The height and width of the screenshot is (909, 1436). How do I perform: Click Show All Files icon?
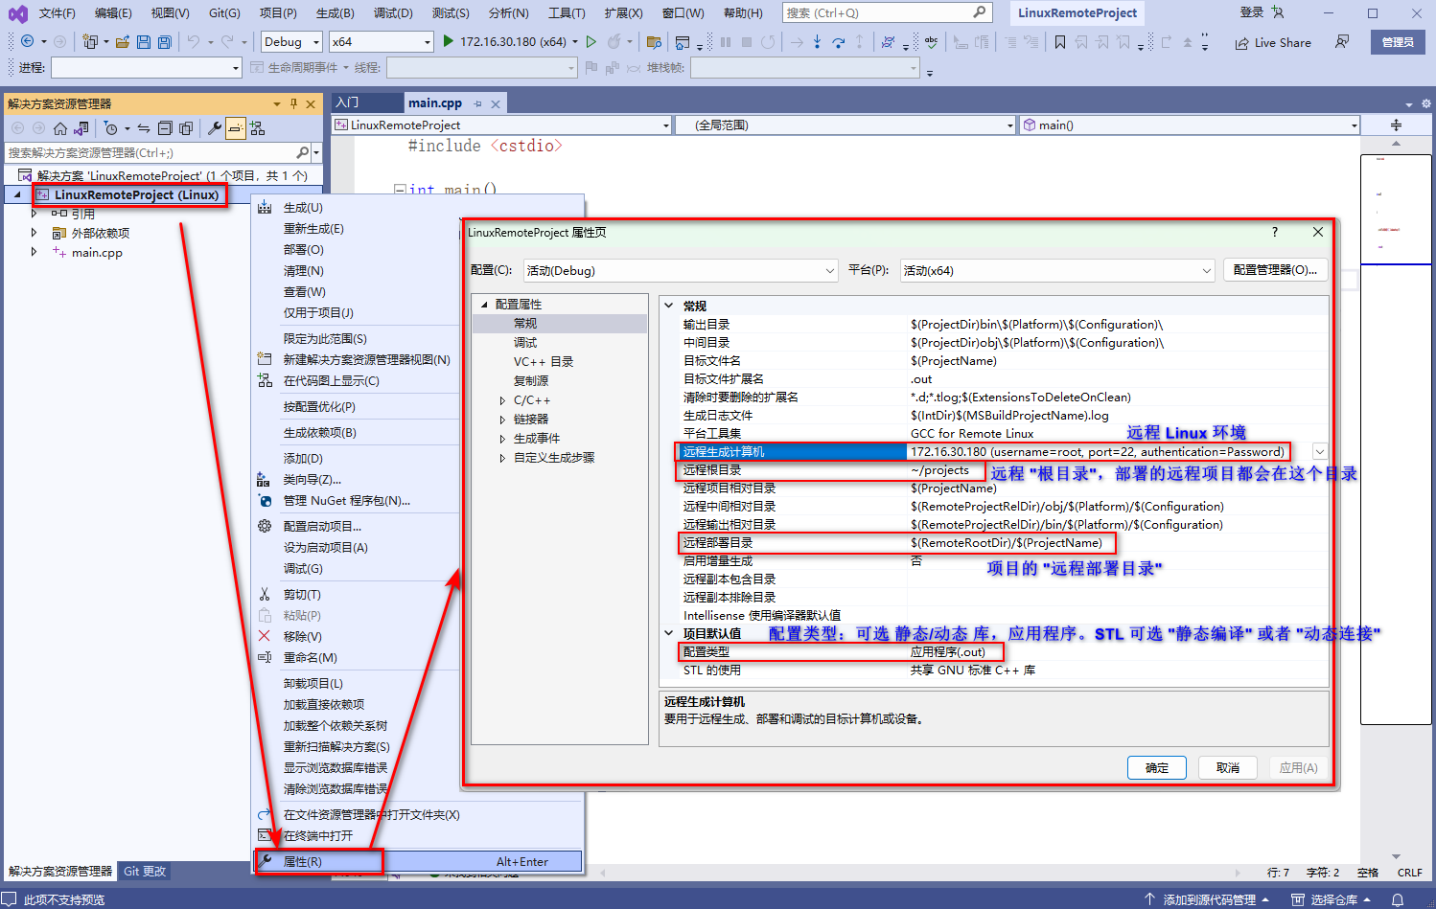point(186,128)
